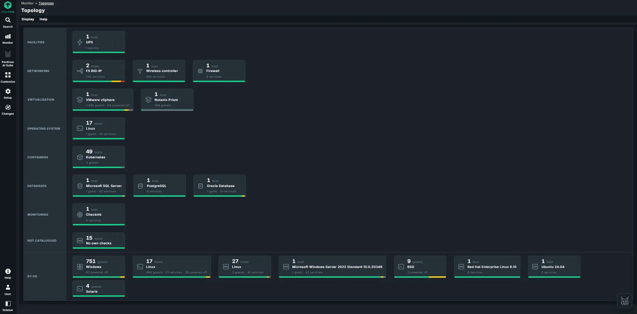Viewport: 637px width, 314px height.
Task: Click the F5 BIG-IP load balancer icon
Action: click(80, 71)
